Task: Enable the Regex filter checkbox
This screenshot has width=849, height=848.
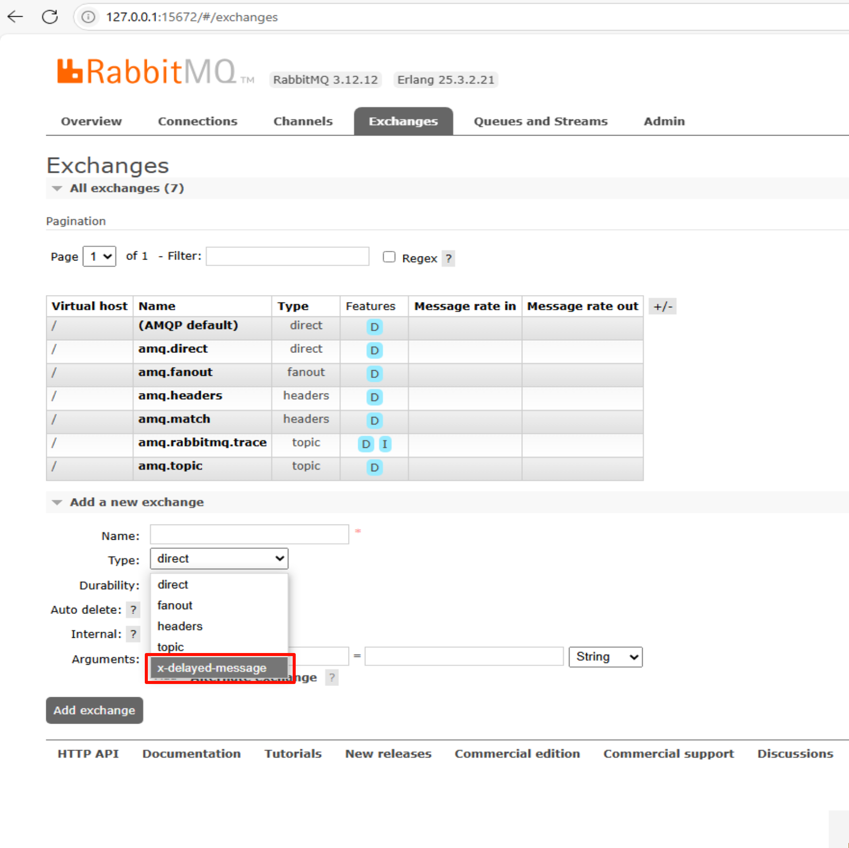Action: tap(389, 257)
